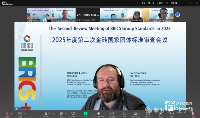The image size is (200, 118).
Task: Select the CN - Andy Xiao participant tile
Action: 88,15
